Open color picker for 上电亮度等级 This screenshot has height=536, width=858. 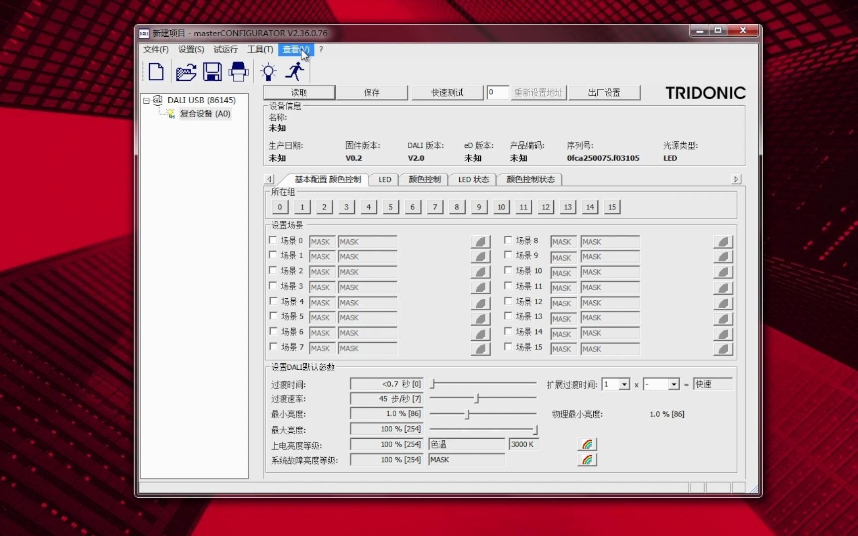point(587,444)
